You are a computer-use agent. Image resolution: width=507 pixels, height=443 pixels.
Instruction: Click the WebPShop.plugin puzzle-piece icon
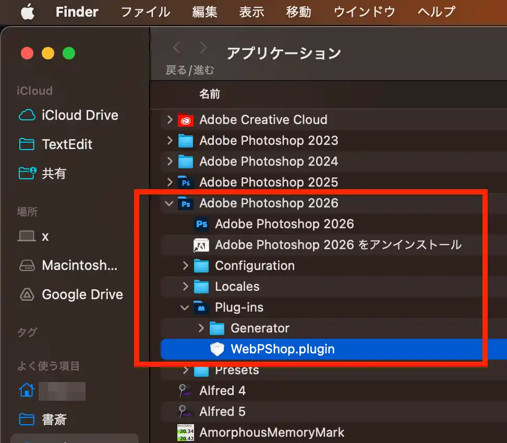click(x=216, y=349)
